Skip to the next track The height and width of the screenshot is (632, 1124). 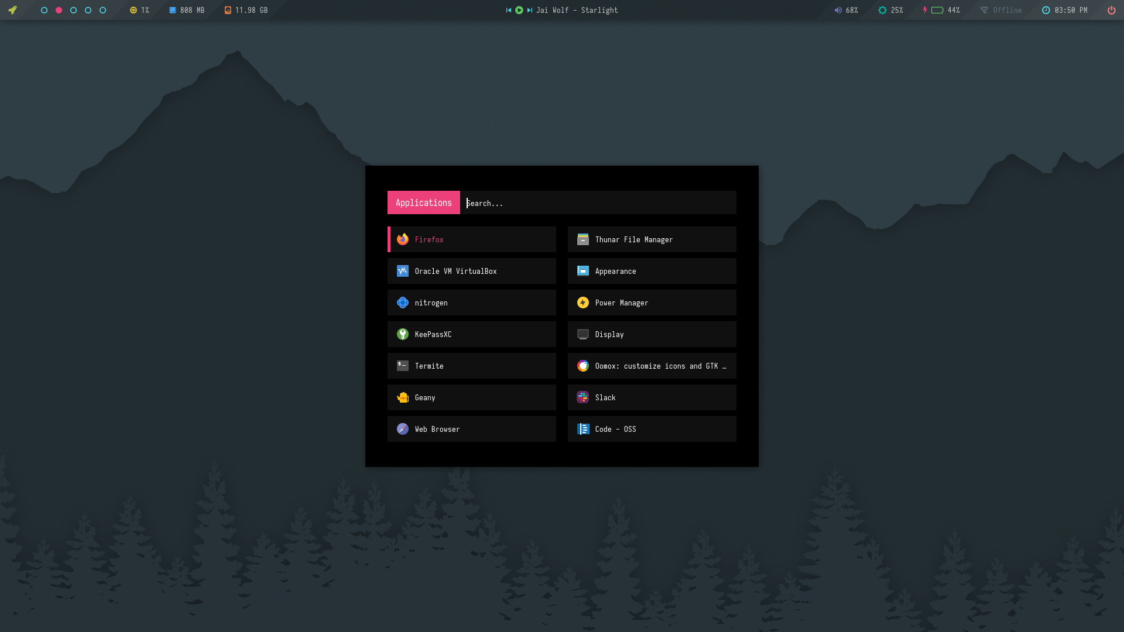point(529,10)
